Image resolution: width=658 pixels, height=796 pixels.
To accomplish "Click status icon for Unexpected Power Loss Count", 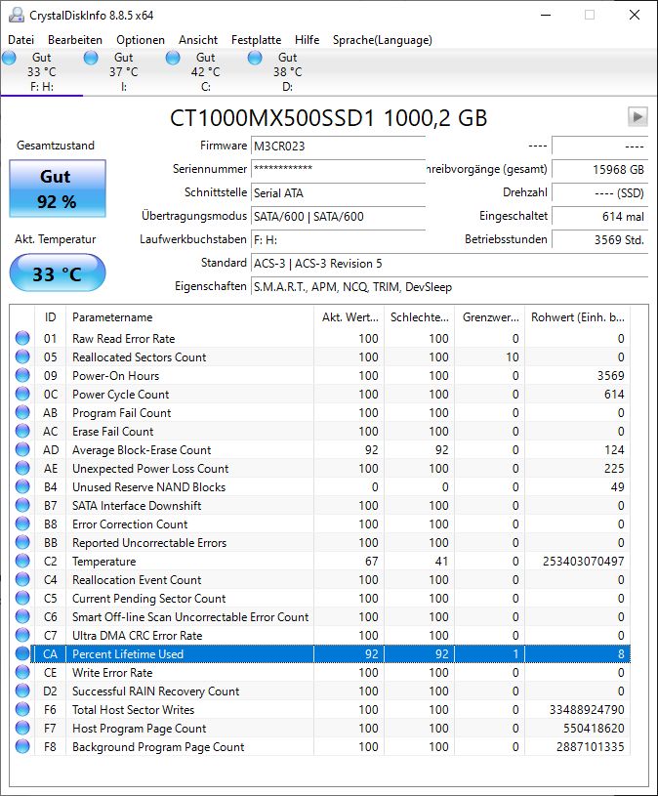I will pos(22,468).
